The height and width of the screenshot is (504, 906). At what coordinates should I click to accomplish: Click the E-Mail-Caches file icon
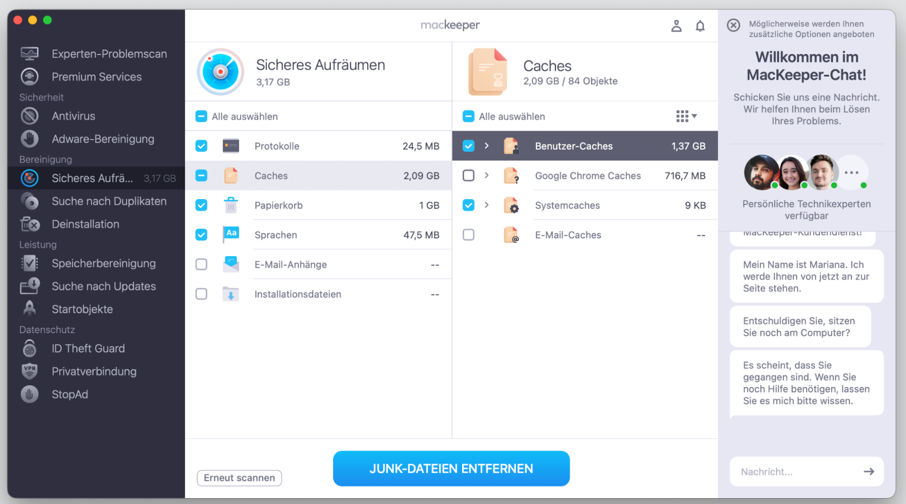[511, 235]
